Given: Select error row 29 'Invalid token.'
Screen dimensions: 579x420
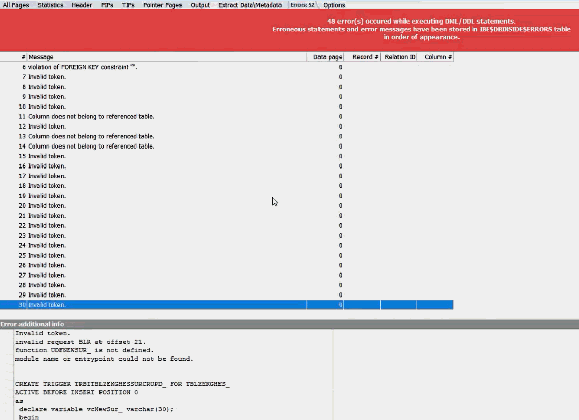Looking at the screenshot, I should (x=227, y=295).
